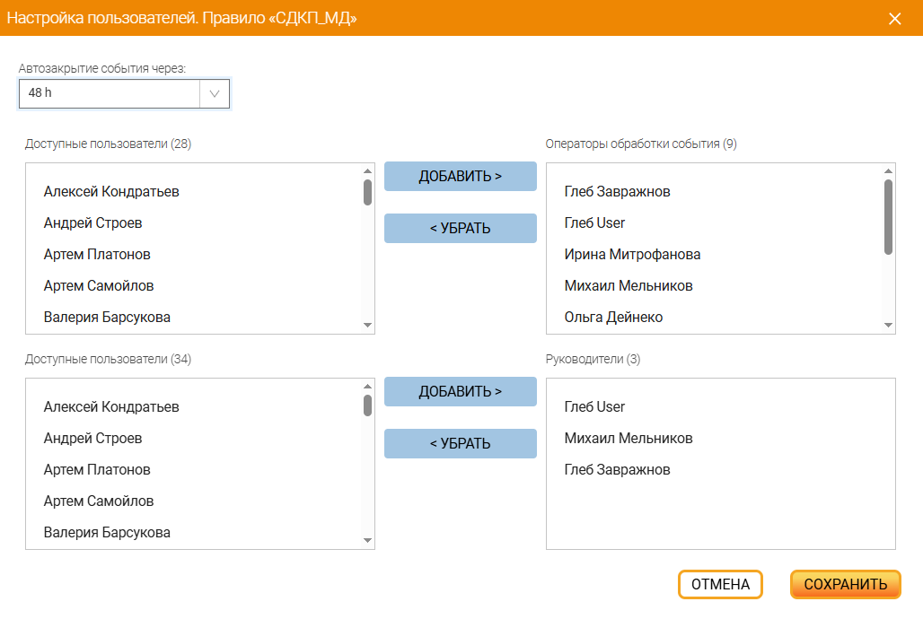Select Алексей Кондратьев in upper available list
923x619 pixels.
tap(111, 192)
